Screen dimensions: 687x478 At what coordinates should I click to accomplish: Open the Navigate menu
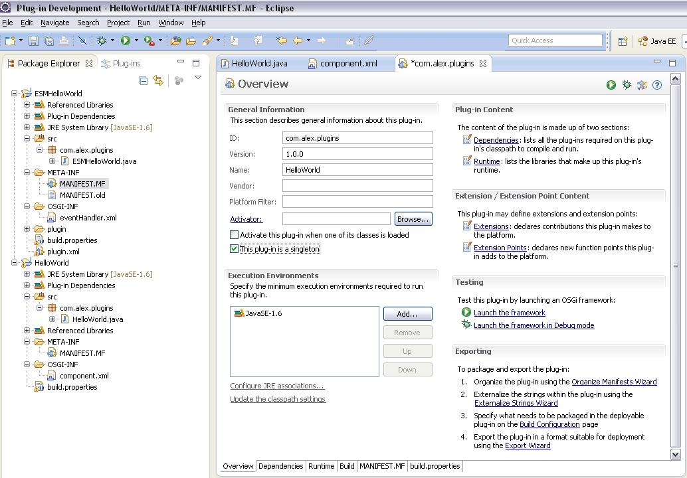point(54,23)
